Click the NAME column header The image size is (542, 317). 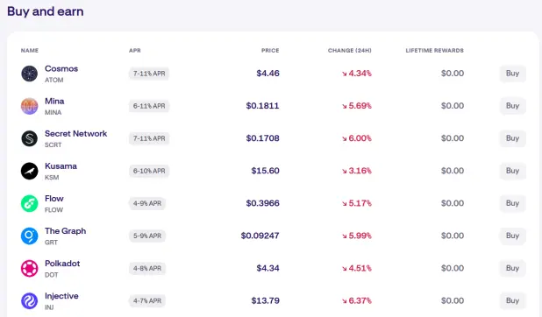click(x=30, y=51)
